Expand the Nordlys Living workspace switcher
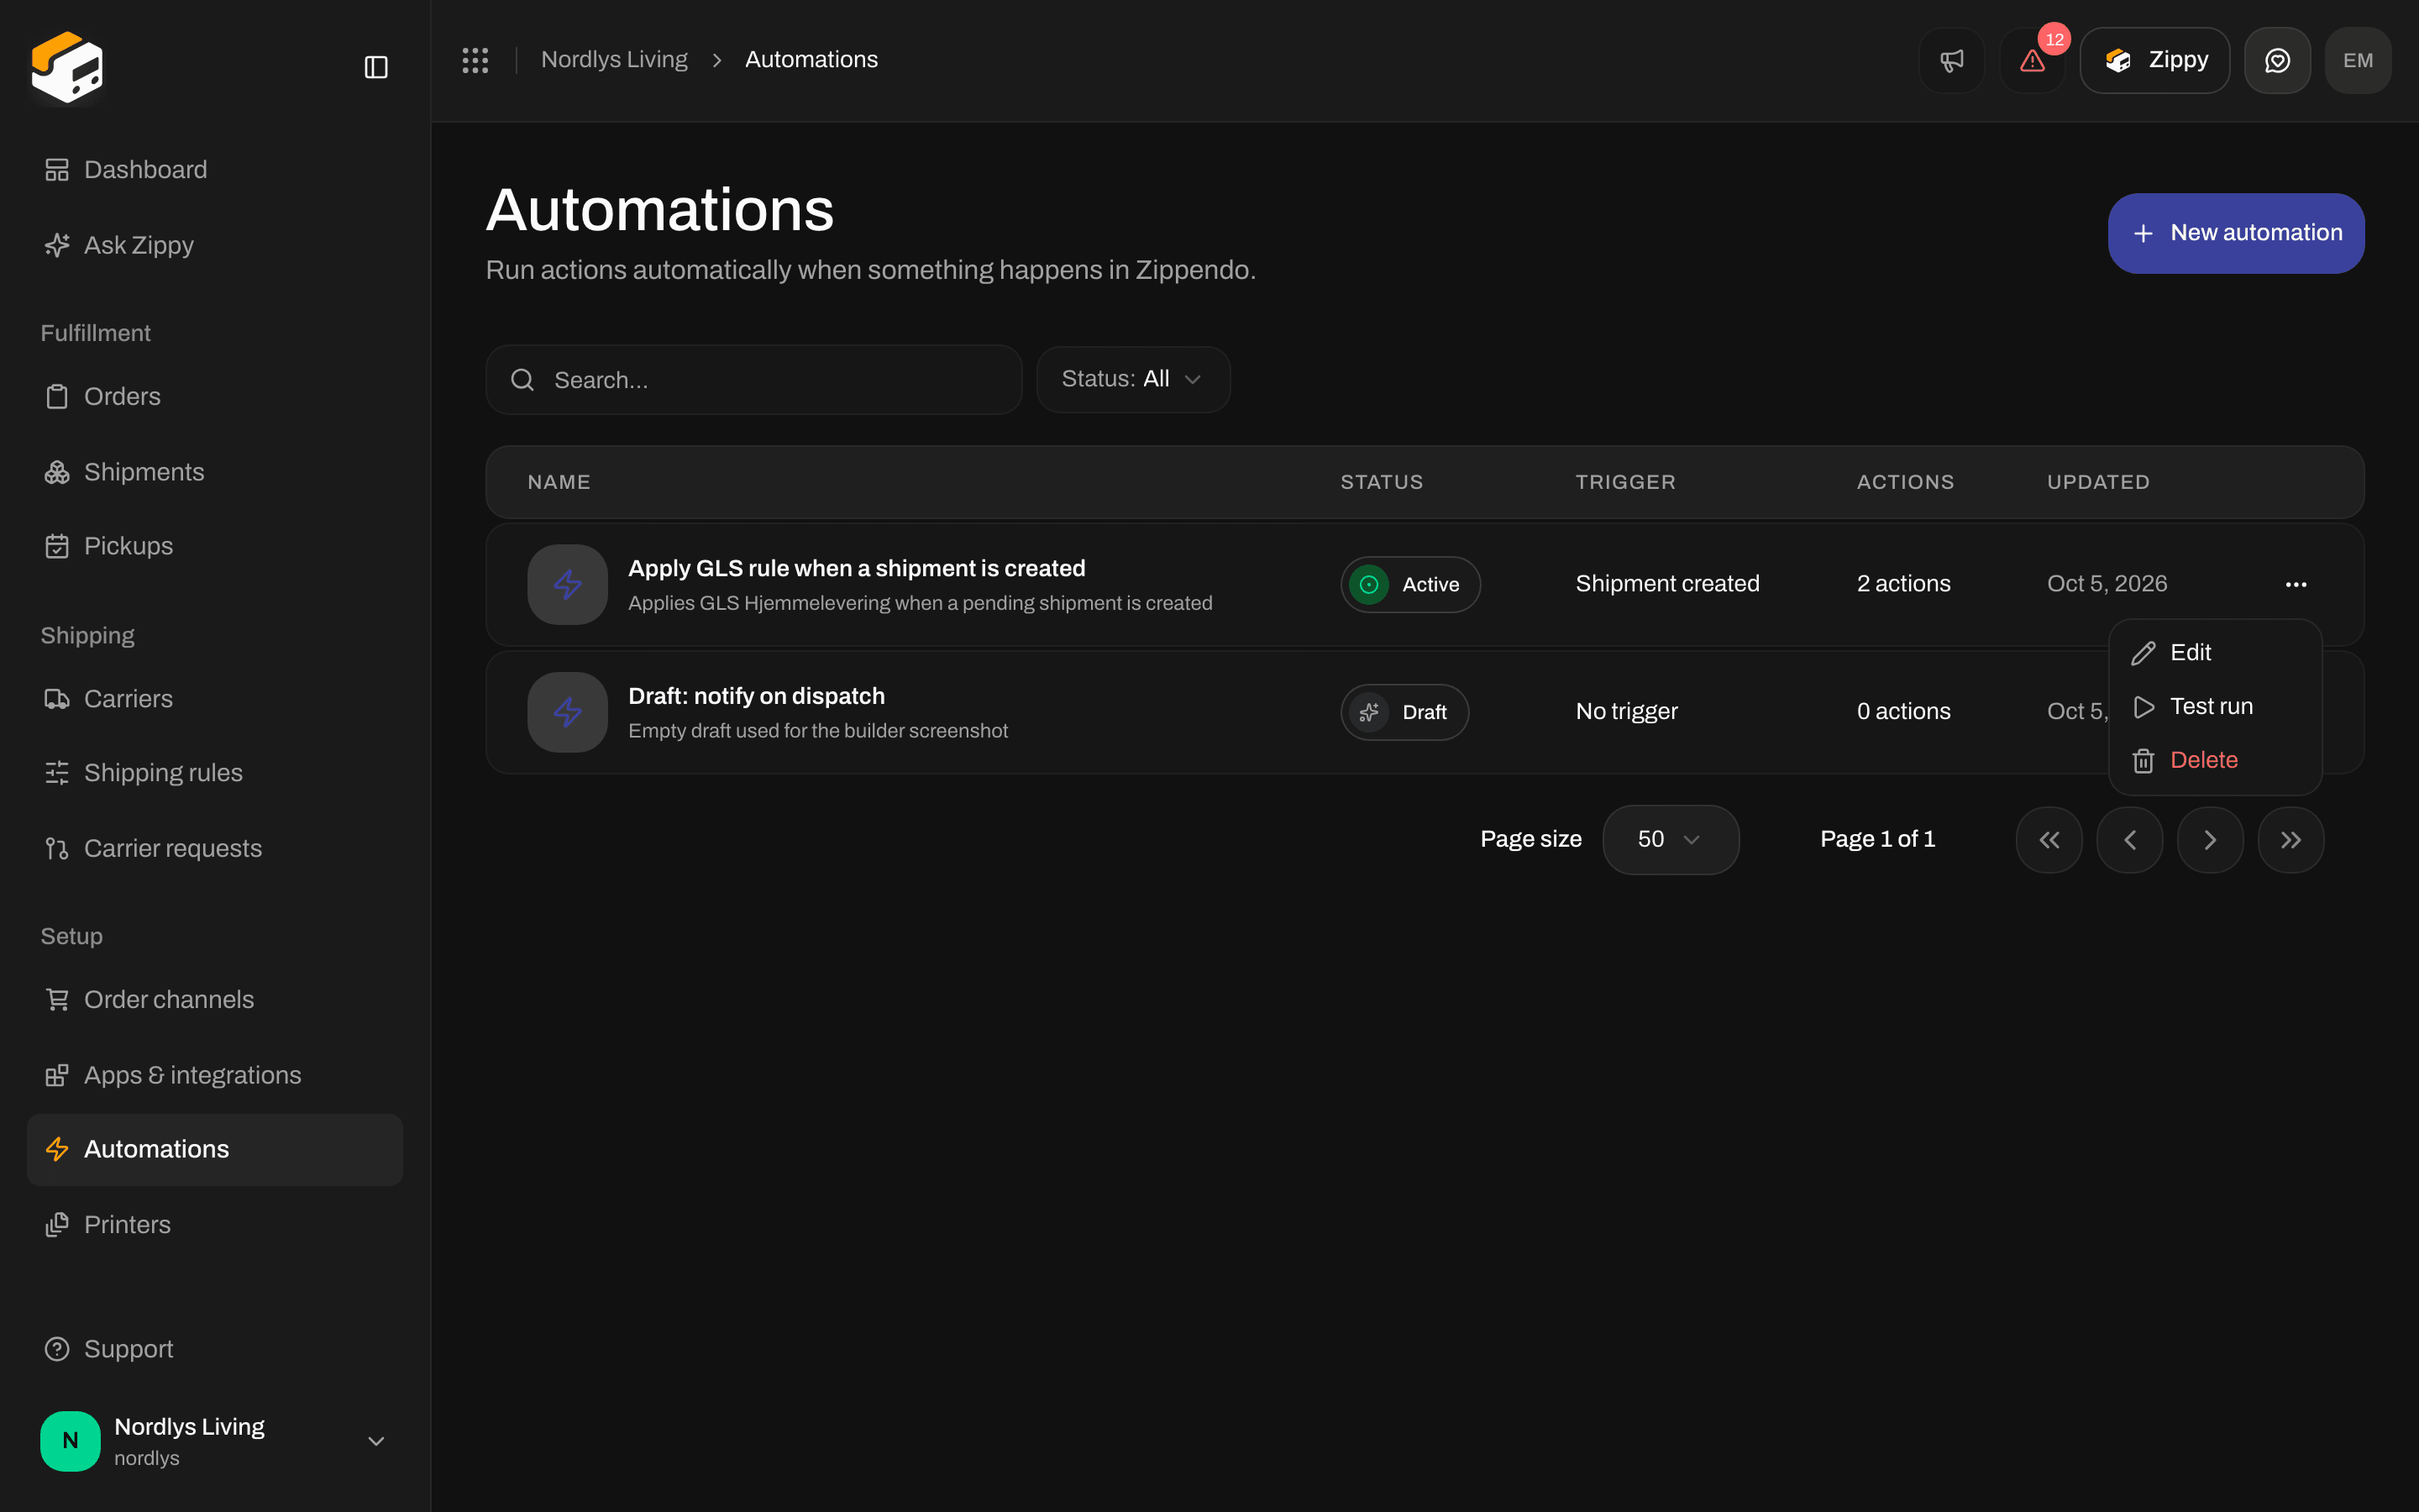Screen dimensions: 2419x1512 click(x=215, y=1441)
